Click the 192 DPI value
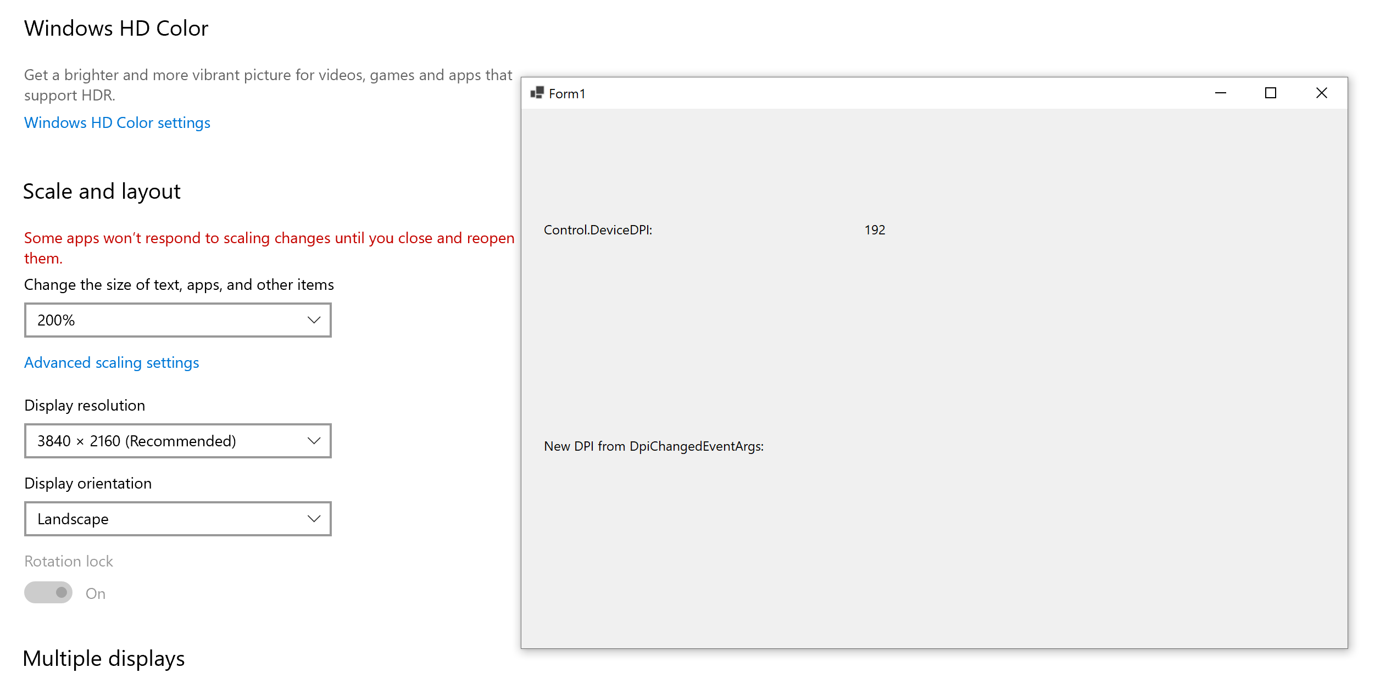The width and height of the screenshot is (1380, 684). pos(875,230)
